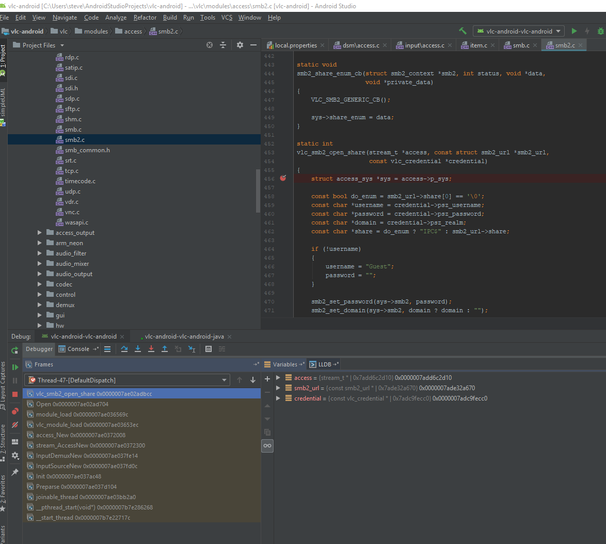Screen dimensions: 606x544
Task: Click the access breadcrumb
Action: (129, 31)
